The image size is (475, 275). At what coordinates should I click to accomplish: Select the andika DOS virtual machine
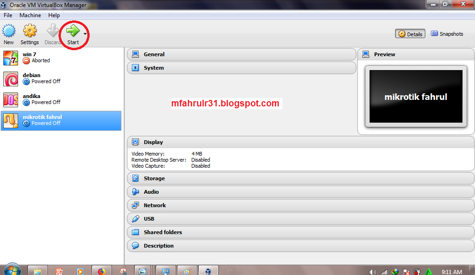(x=61, y=100)
